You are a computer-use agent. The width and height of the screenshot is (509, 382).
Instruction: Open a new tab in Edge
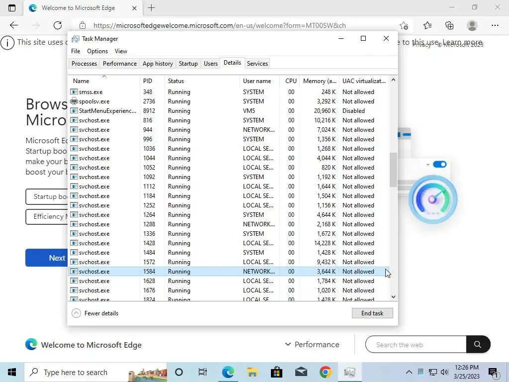click(x=151, y=8)
